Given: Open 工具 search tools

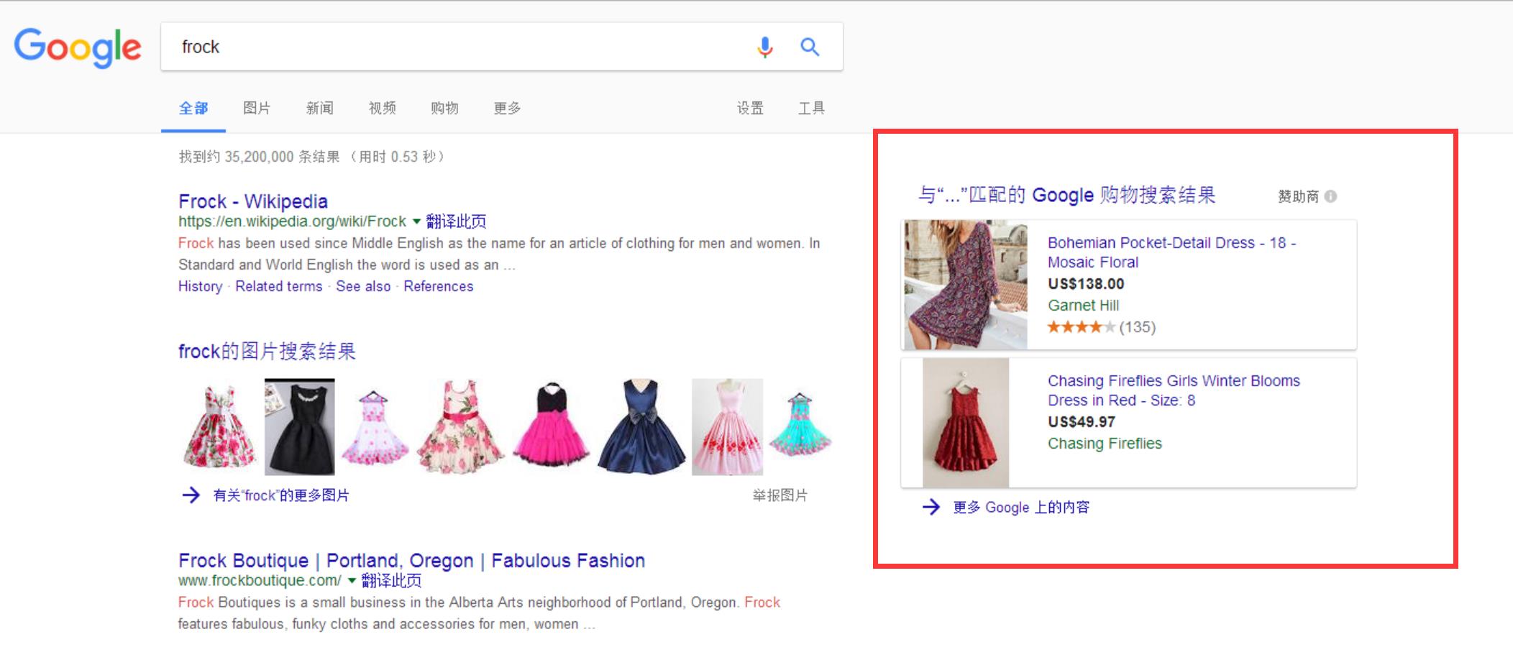Looking at the screenshot, I should (812, 109).
